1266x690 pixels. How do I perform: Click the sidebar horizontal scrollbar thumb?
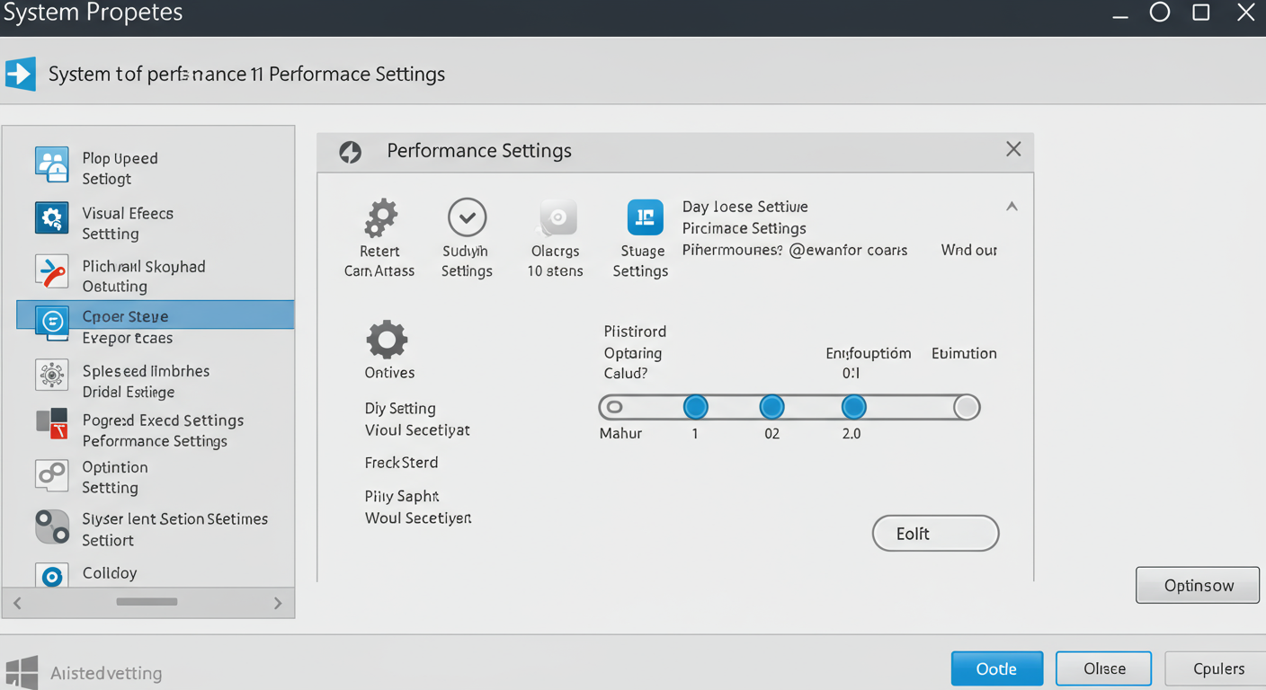[147, 602]
